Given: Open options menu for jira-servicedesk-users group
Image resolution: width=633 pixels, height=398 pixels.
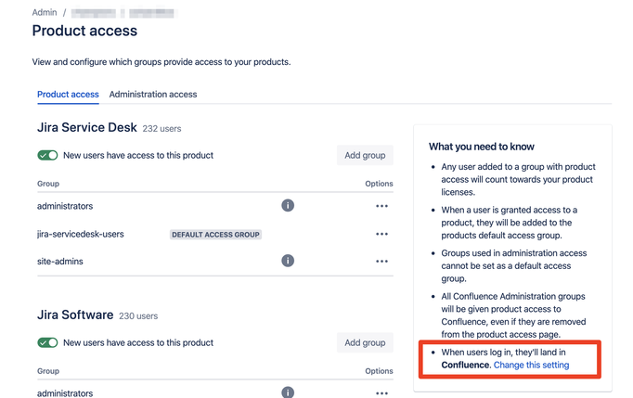Looking at the screenshot, I should (x=381, y=234).
